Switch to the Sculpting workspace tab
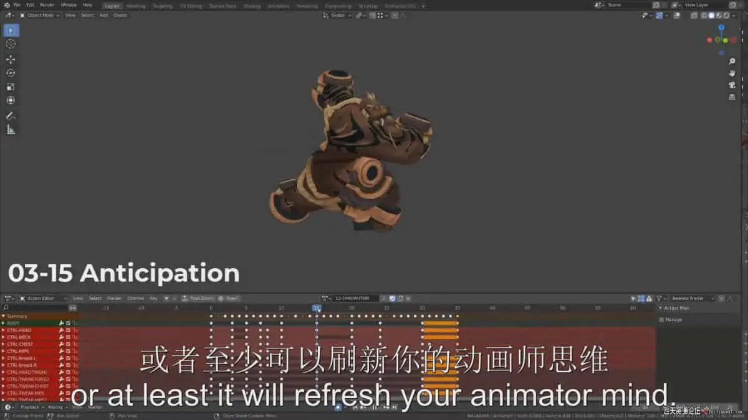 163,6
